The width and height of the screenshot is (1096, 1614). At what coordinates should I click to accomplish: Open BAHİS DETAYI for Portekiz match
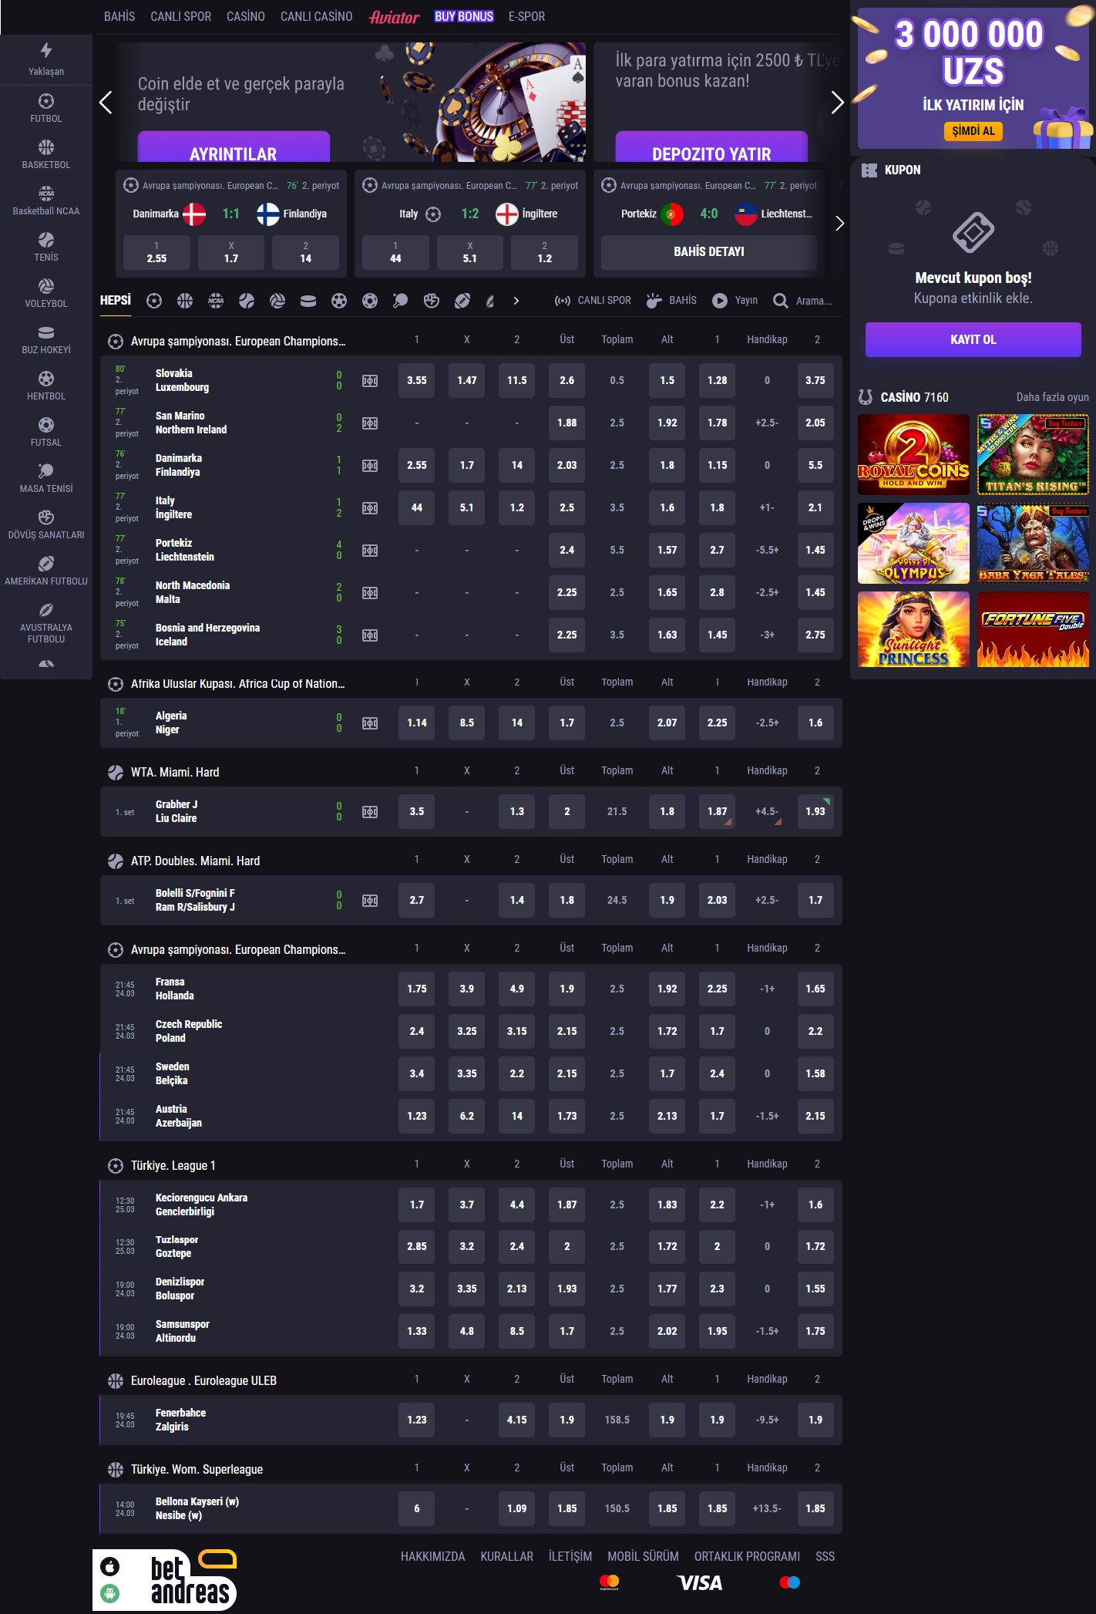(708, 252)
